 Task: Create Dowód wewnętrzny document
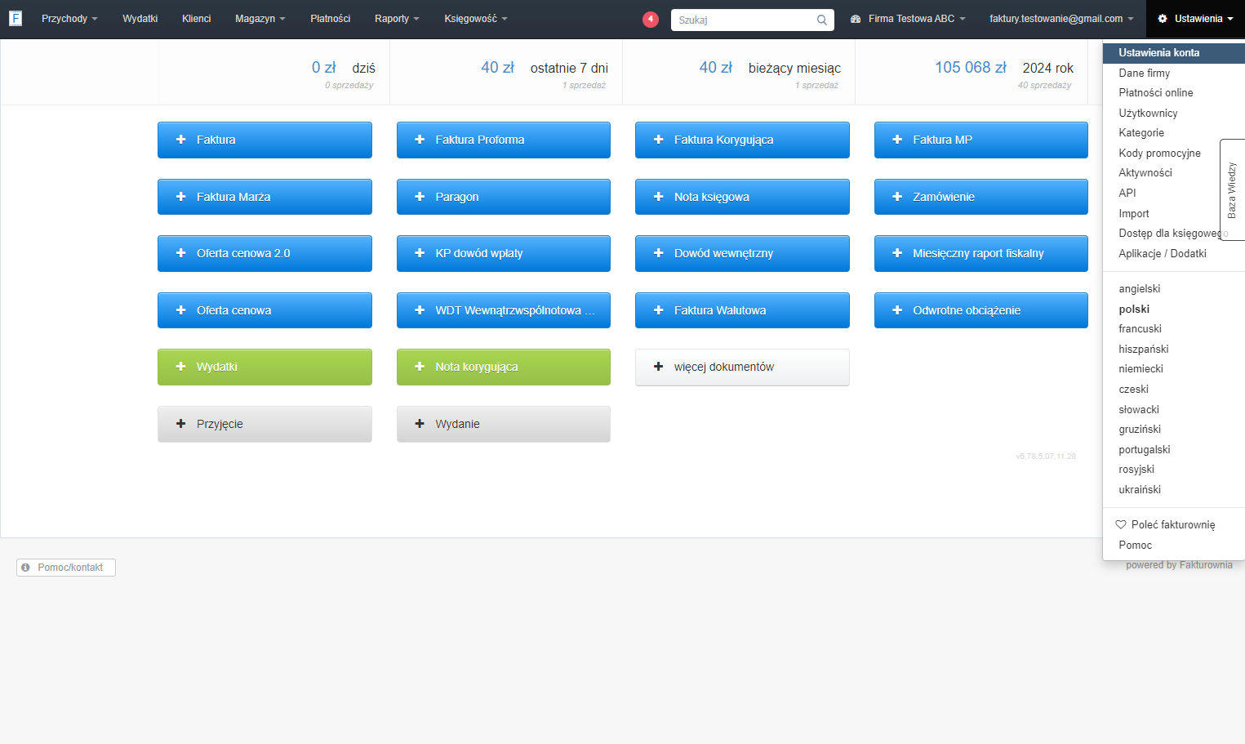(x=742, y=253)
